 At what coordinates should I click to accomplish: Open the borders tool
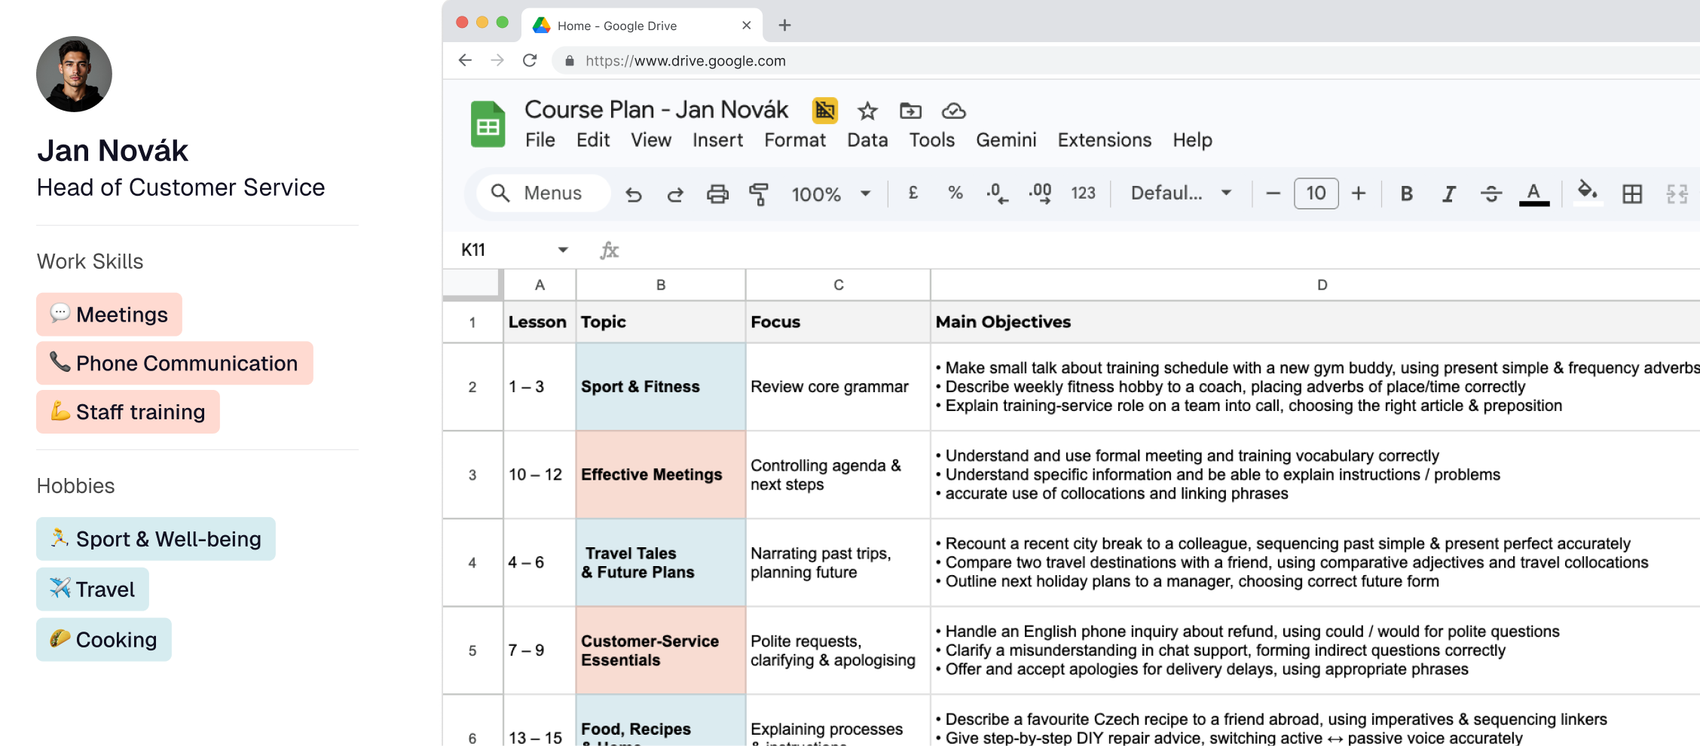(x=1632, y=193)
